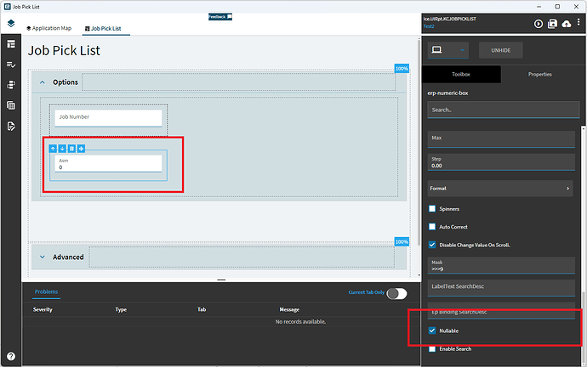Click the Type column header
The image size is (587, 367).
coord(121,309)
